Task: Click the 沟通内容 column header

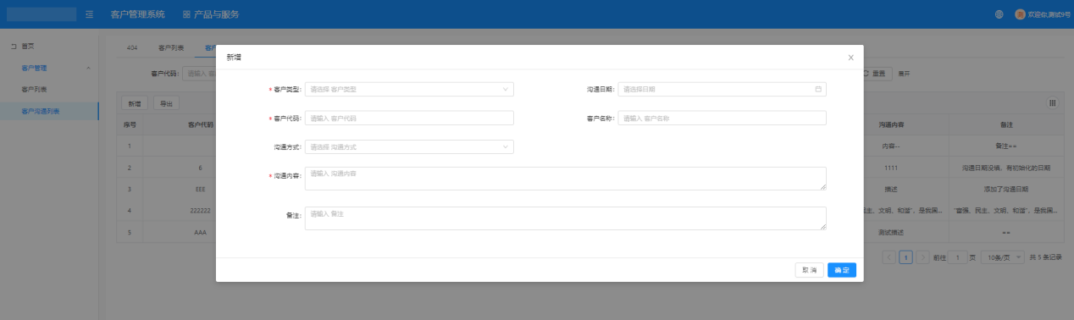Action: [x=891, y=124]
